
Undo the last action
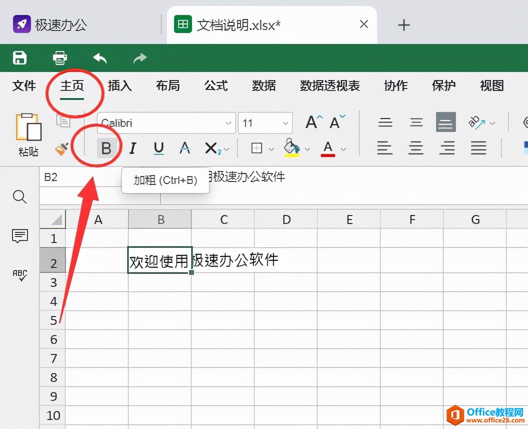point(99,58)
